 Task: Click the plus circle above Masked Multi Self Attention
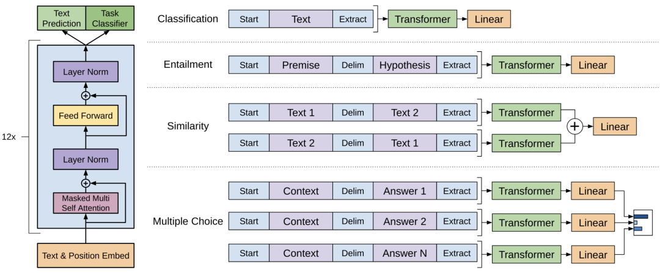coord(86,183)
